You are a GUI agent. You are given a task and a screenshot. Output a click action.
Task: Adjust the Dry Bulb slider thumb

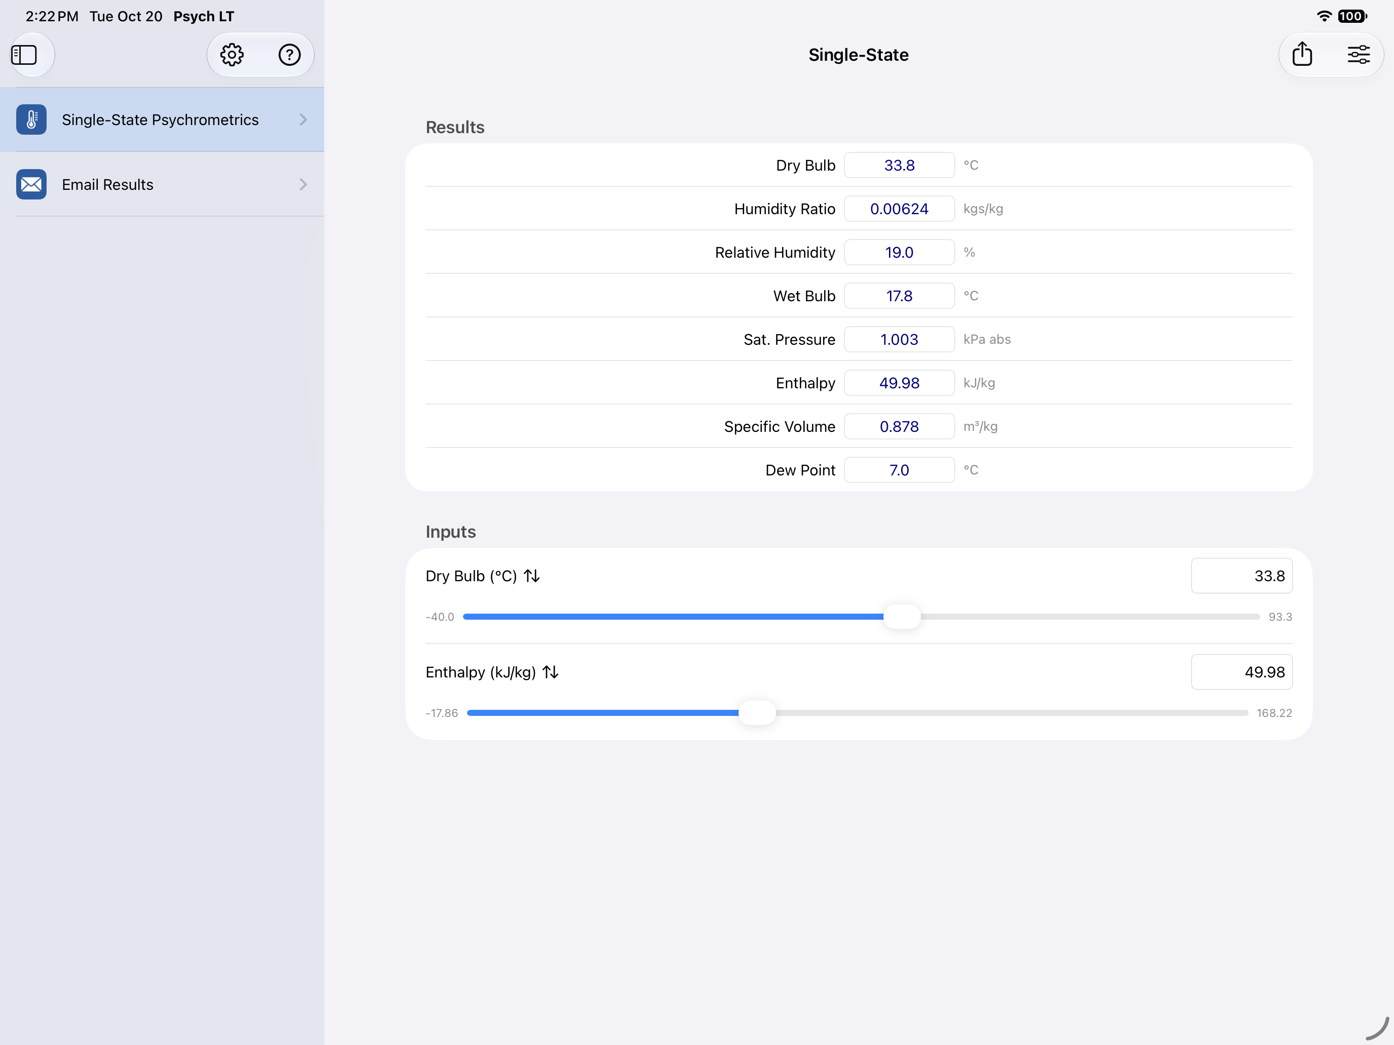click(902, 617)
